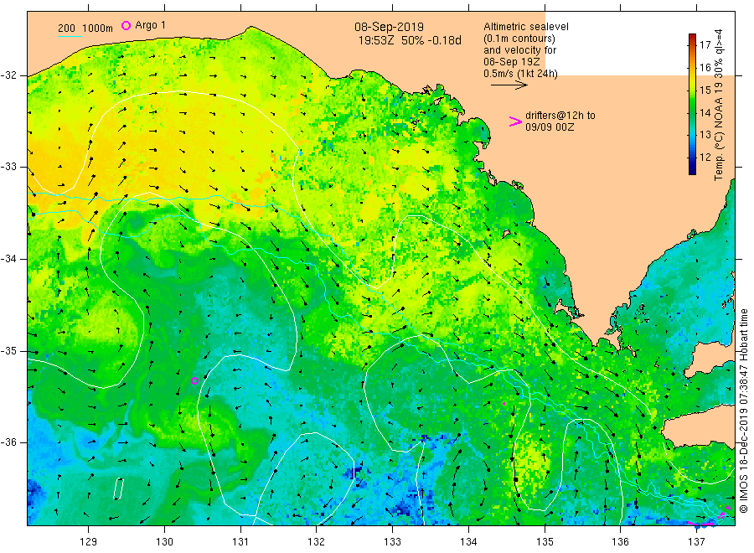Image resolution: width=754 pixels, height=553 pixels.
Task: Click the 132 longitude axis label
Action: tap(317, 542)
